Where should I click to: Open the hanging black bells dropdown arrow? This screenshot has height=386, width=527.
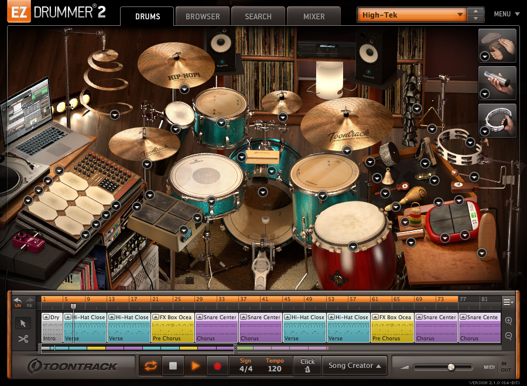click(417, 108)
